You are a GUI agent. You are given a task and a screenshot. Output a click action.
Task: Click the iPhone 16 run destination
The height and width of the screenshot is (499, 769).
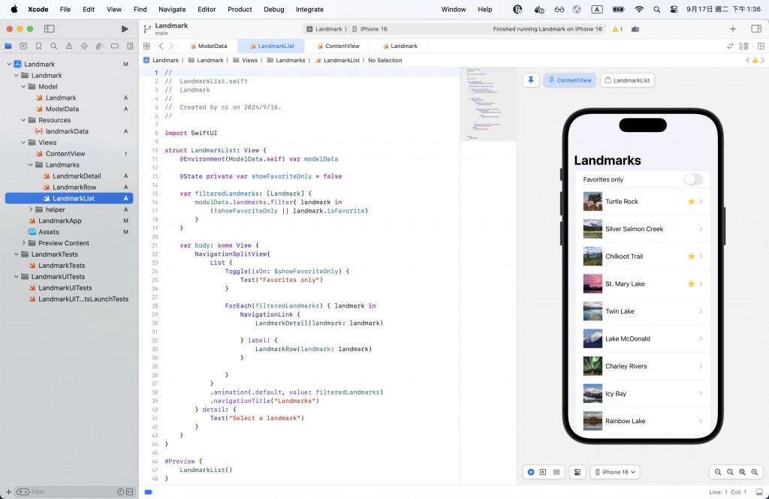[x=369, y=29]
